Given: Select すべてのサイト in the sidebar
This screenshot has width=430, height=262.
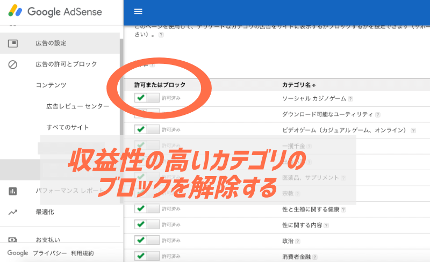Looking at the screenshot, I should tap(68, 127).
